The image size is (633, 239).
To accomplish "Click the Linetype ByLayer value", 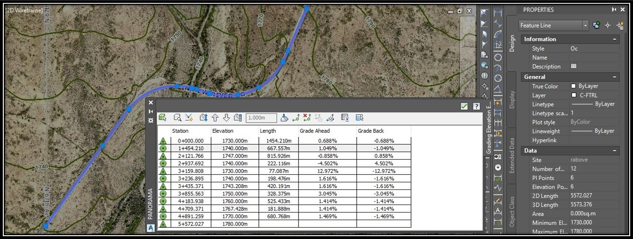I will click(x=593, y=104).
